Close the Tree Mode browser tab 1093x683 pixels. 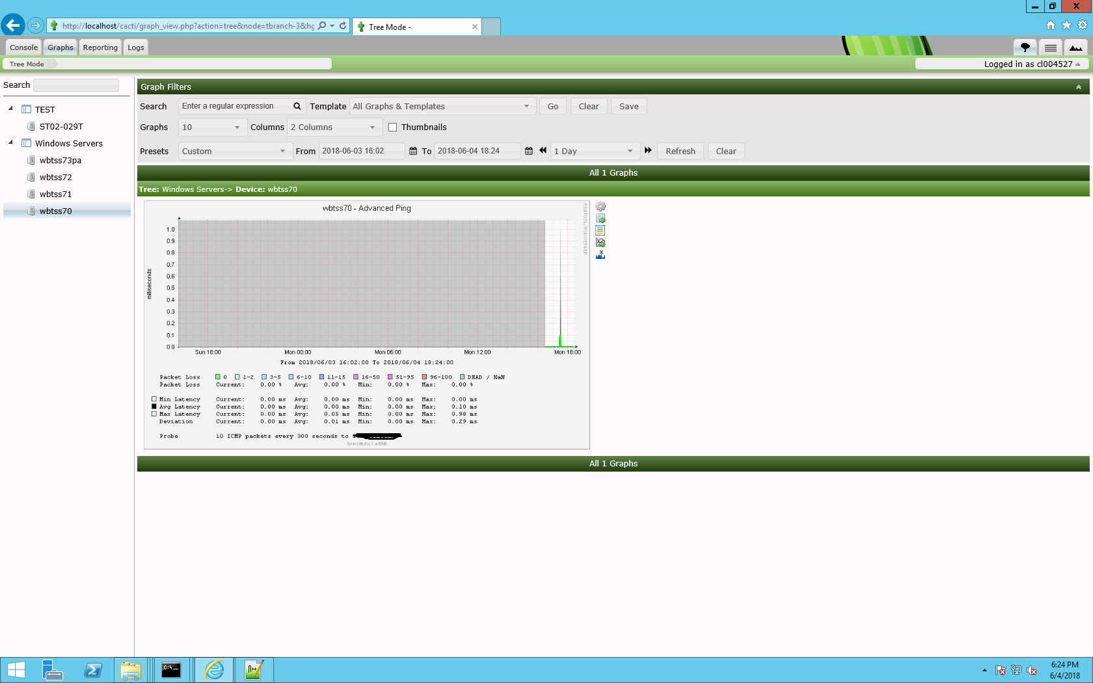point(475,27)
